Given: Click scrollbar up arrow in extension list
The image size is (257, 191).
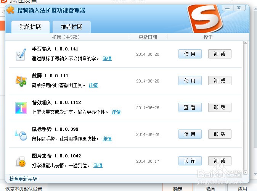Looking at the screenshot, I should tap(245, 43).
